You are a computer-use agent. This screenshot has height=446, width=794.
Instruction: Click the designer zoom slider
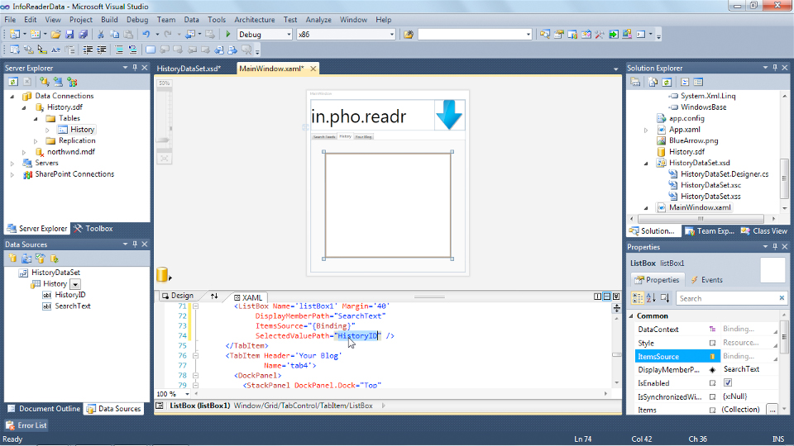tap(164, 140)
